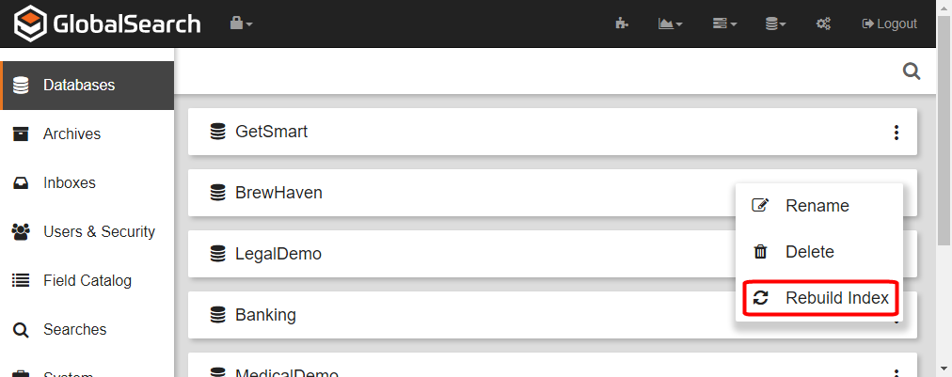Open the gears settings icon in top bar
Image resolution: width=952 pixels, height=377 pixels.
(823, 24)
